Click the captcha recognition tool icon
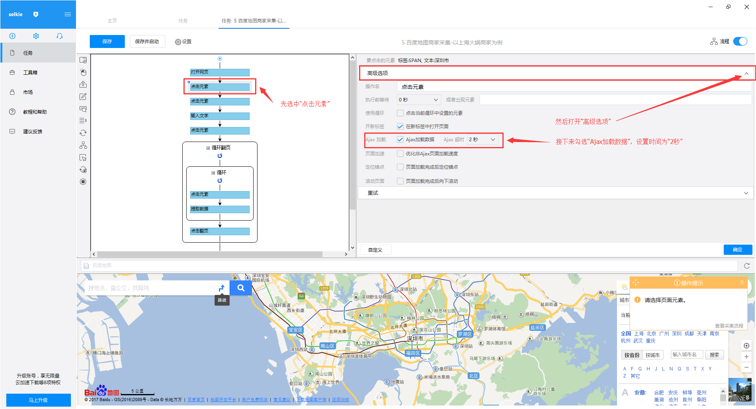Viewport: 756px width, 409px height. pyautogui.click(x=83, y=109)
